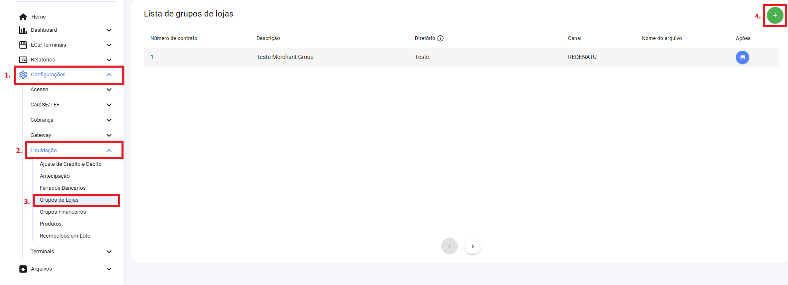Go to previous page of results

click(449, 246)
